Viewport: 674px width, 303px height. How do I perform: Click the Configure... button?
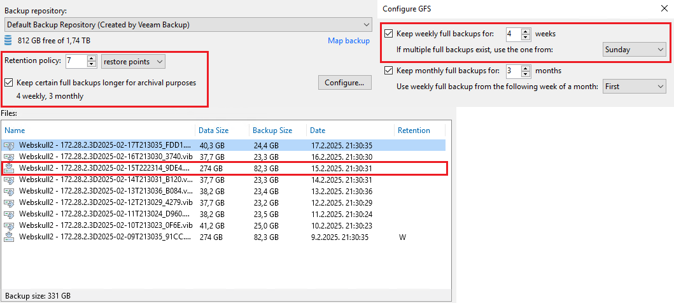(345, 83)
